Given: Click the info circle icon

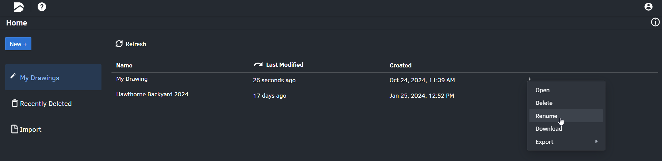Looking at the screenshot, I should tap(655, 22).
